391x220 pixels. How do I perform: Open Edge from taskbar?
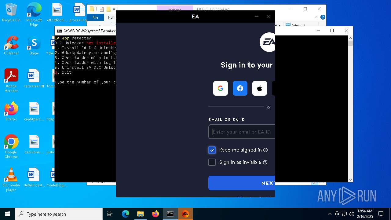[126, 214]
